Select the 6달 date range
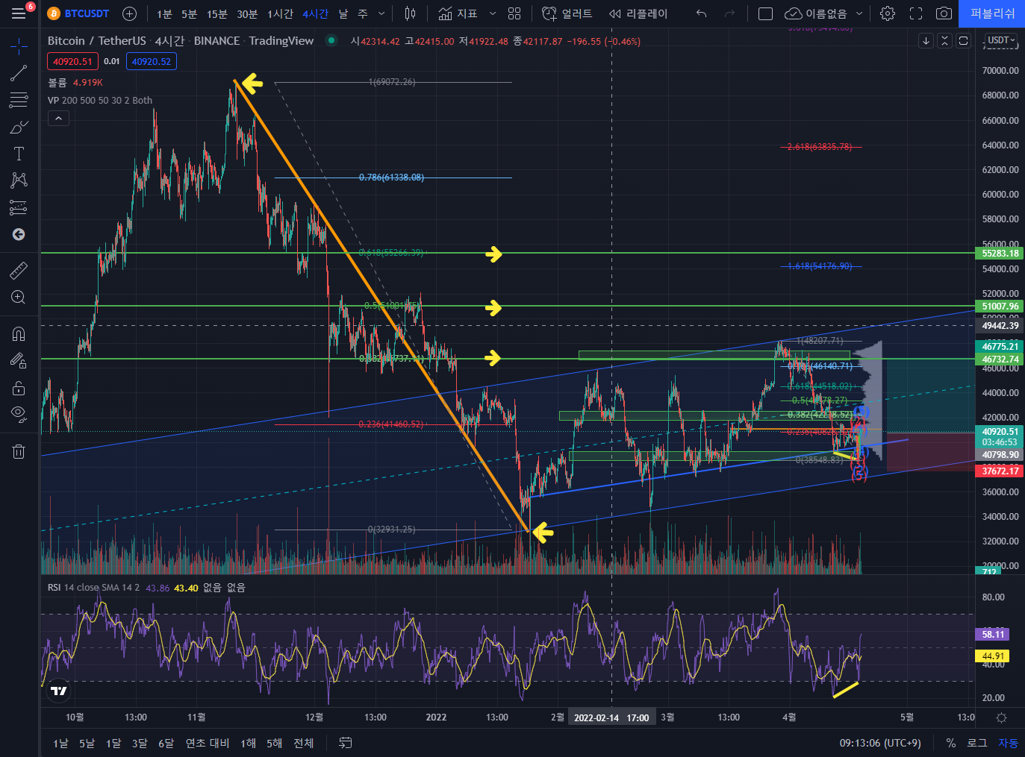The image size is (1025, 757). pos(166,743)
